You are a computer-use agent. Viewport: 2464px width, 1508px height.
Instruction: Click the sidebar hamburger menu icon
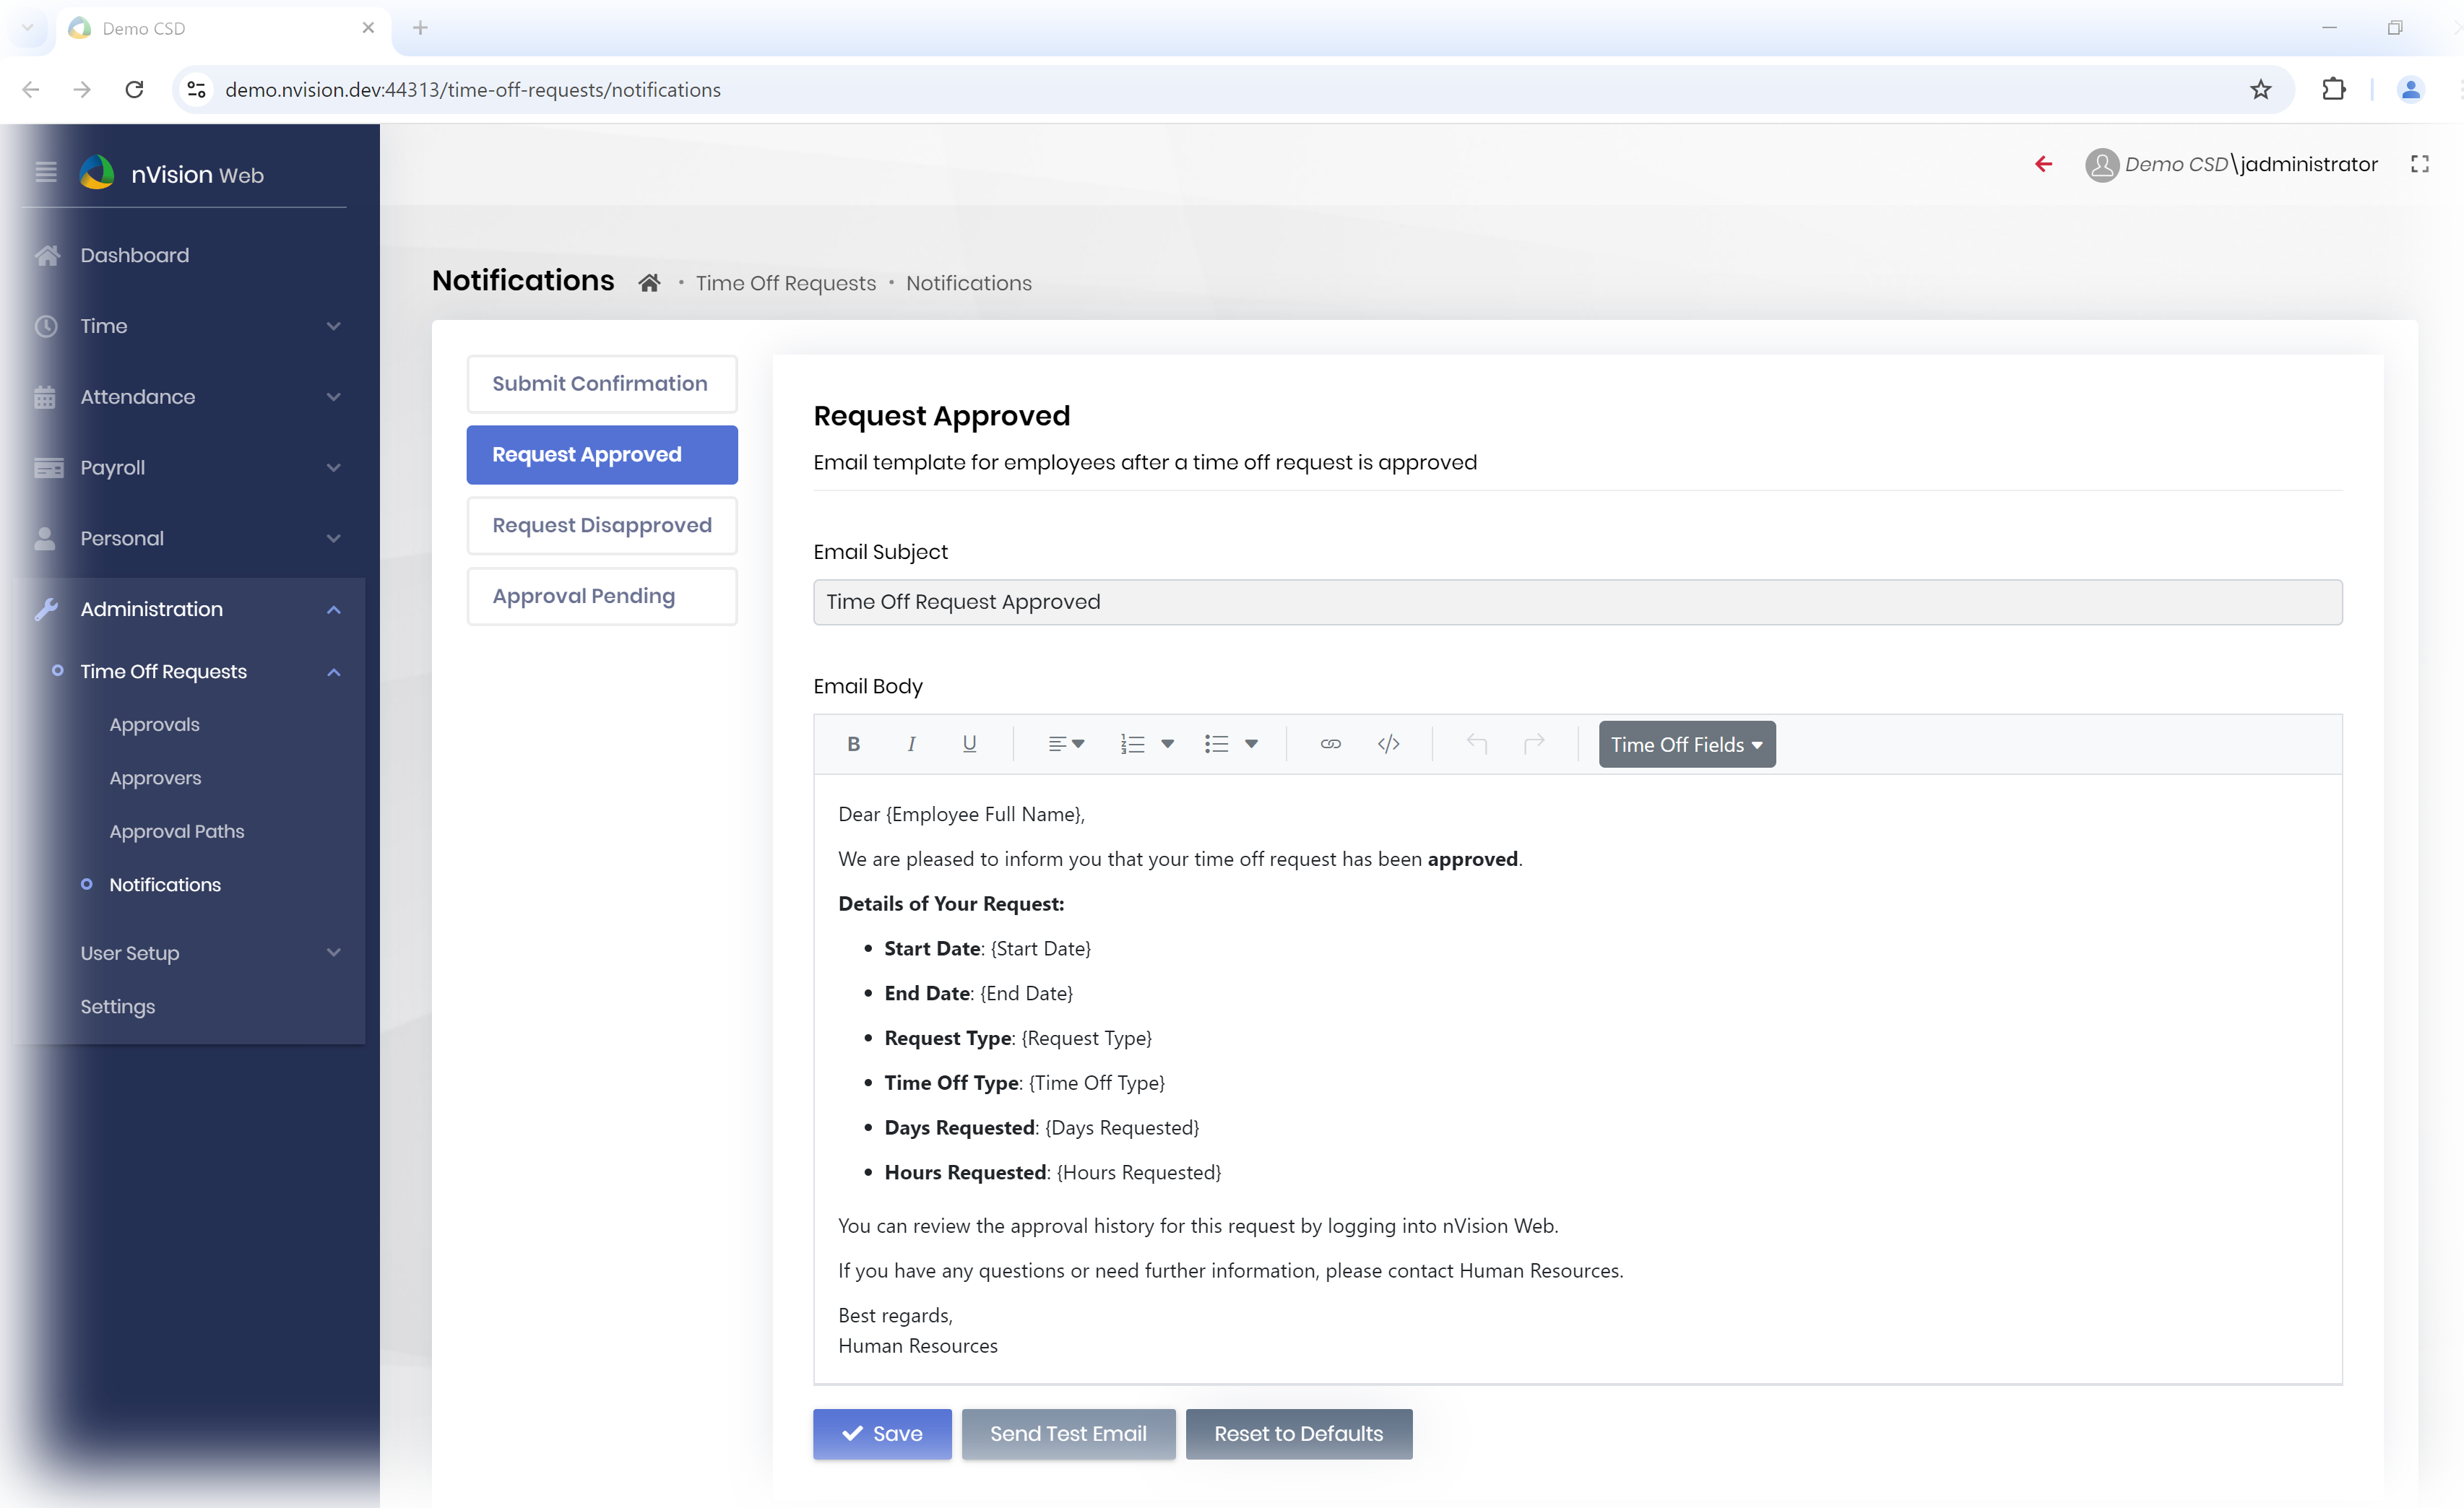[x=46, y=172]
